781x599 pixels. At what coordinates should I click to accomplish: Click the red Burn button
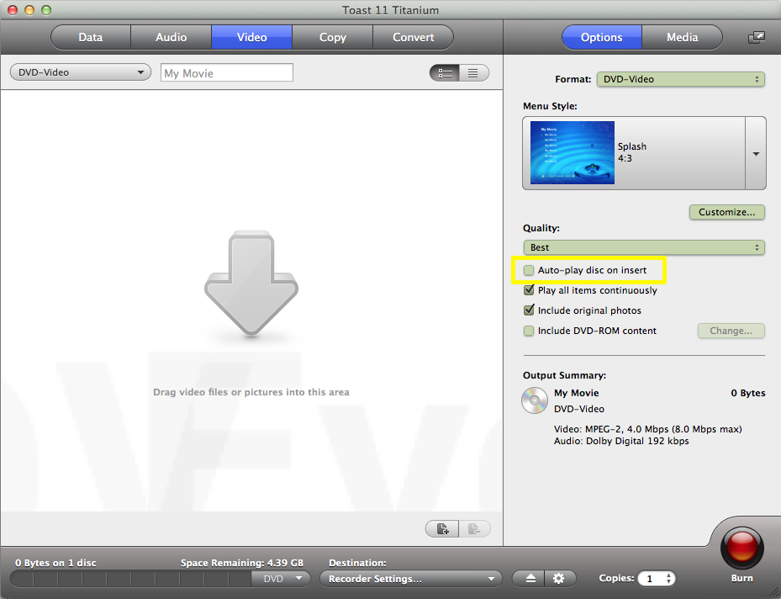coord(741,548)
